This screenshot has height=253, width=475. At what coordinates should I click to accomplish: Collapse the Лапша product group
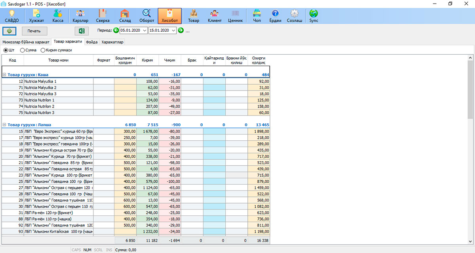(x=4, y=125)
